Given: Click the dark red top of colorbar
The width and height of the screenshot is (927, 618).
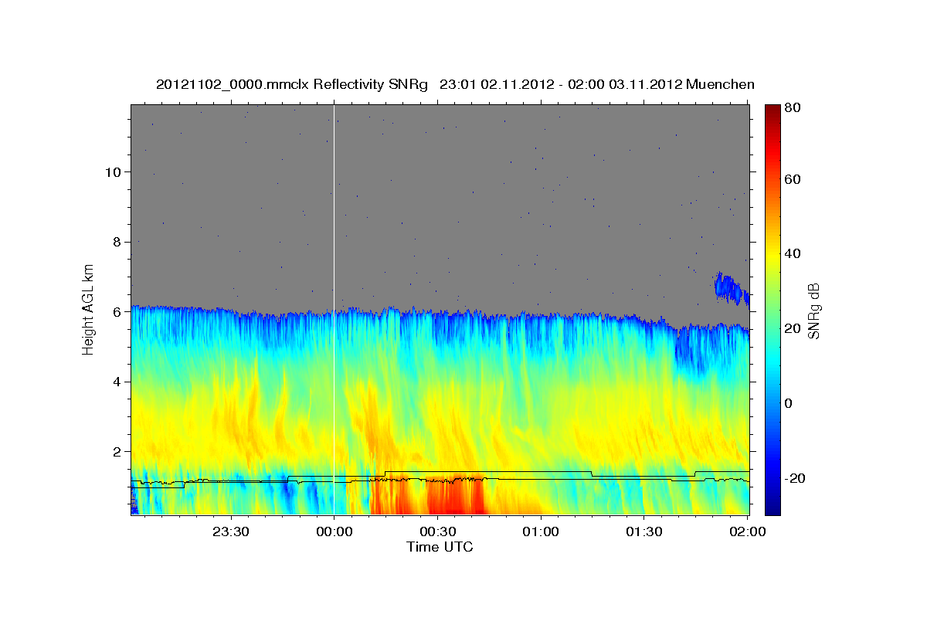Looking at the screenshot, I should tap(772, 112).
